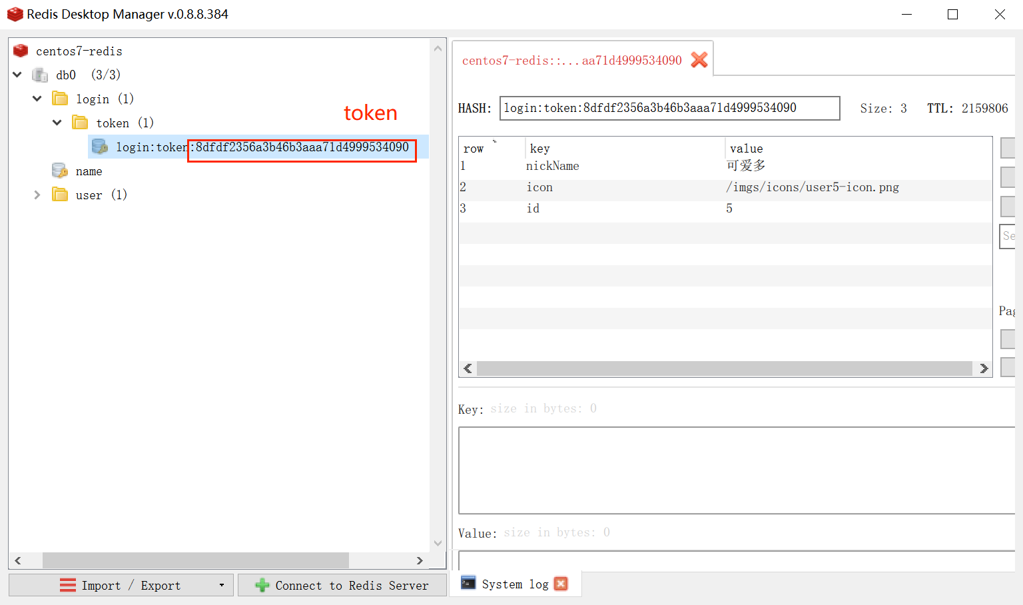Minimize the Redis Desktop Manager window
Viewport: 1023px width, 605px height.
tap(906, 15)
